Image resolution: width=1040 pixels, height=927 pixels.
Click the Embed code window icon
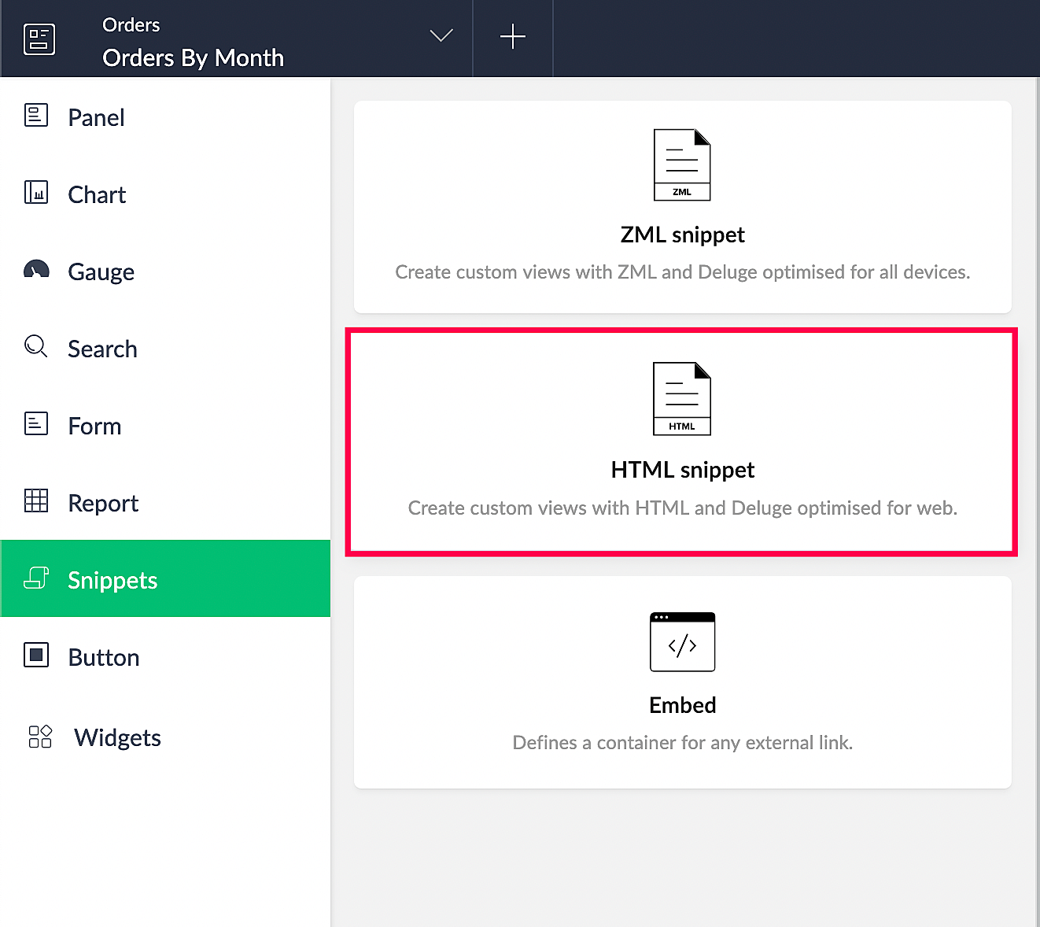pyautogui.click(x=682, y=641)
